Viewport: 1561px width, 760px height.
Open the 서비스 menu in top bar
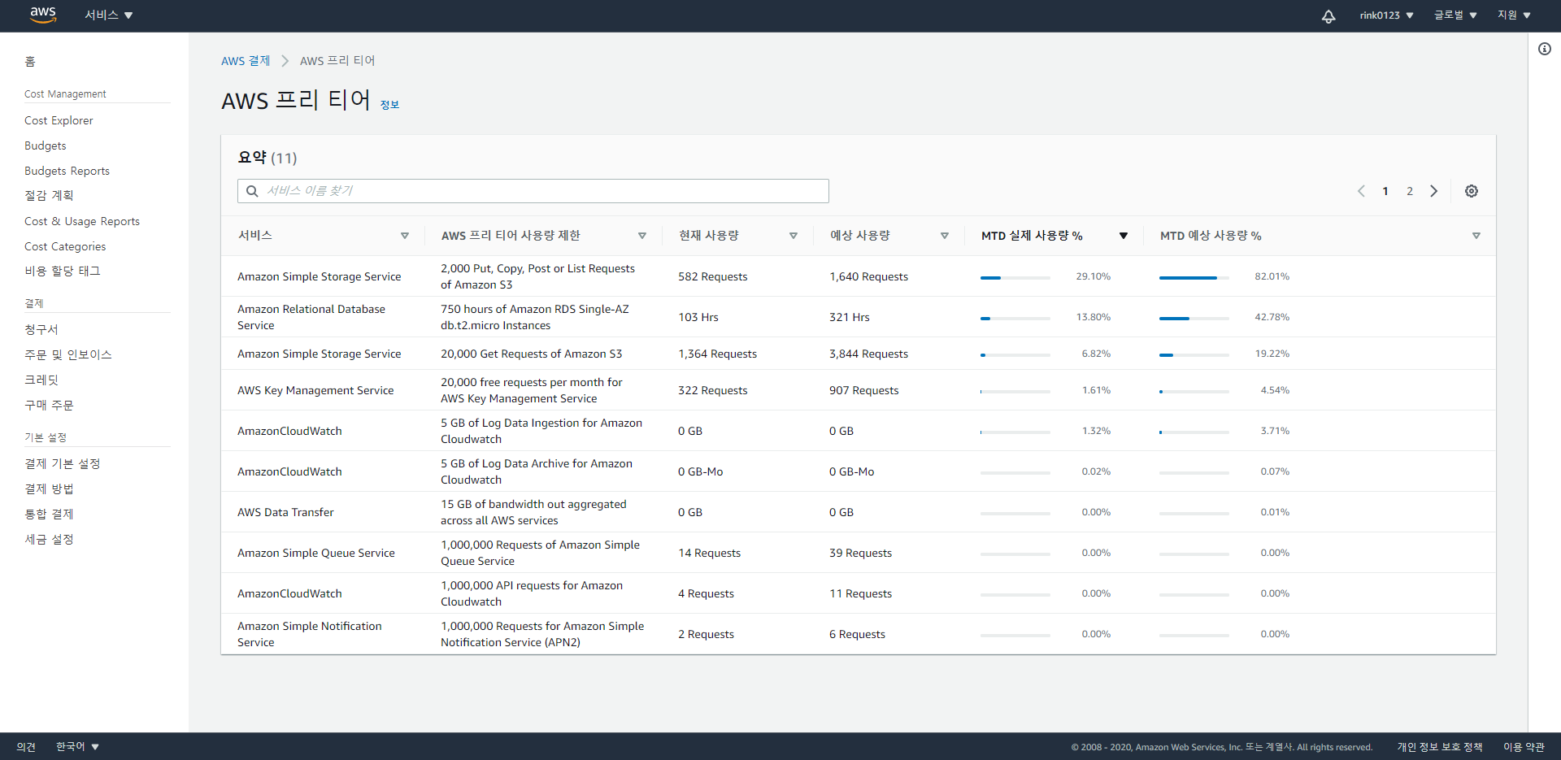pos(109,15)
